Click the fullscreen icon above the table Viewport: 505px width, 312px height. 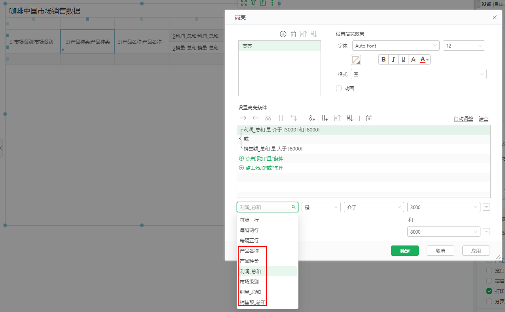point(244,3)
